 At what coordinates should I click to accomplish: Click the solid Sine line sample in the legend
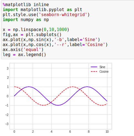click(94, 67)
